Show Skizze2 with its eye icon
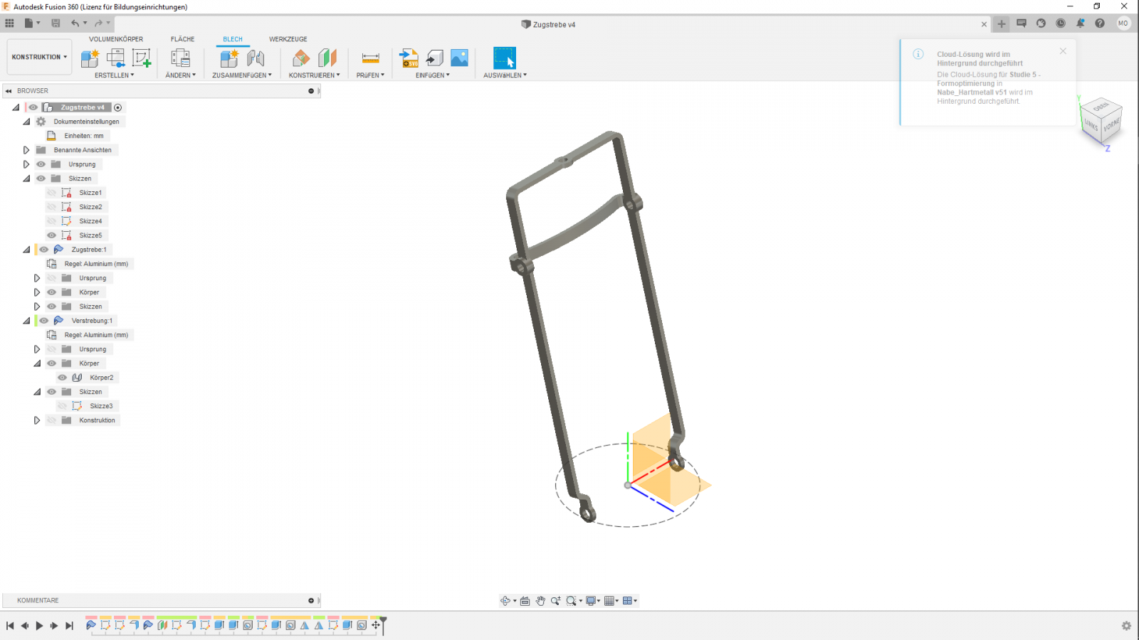The height and width of the screenshot is (640, 1139). tap(51, 207)
